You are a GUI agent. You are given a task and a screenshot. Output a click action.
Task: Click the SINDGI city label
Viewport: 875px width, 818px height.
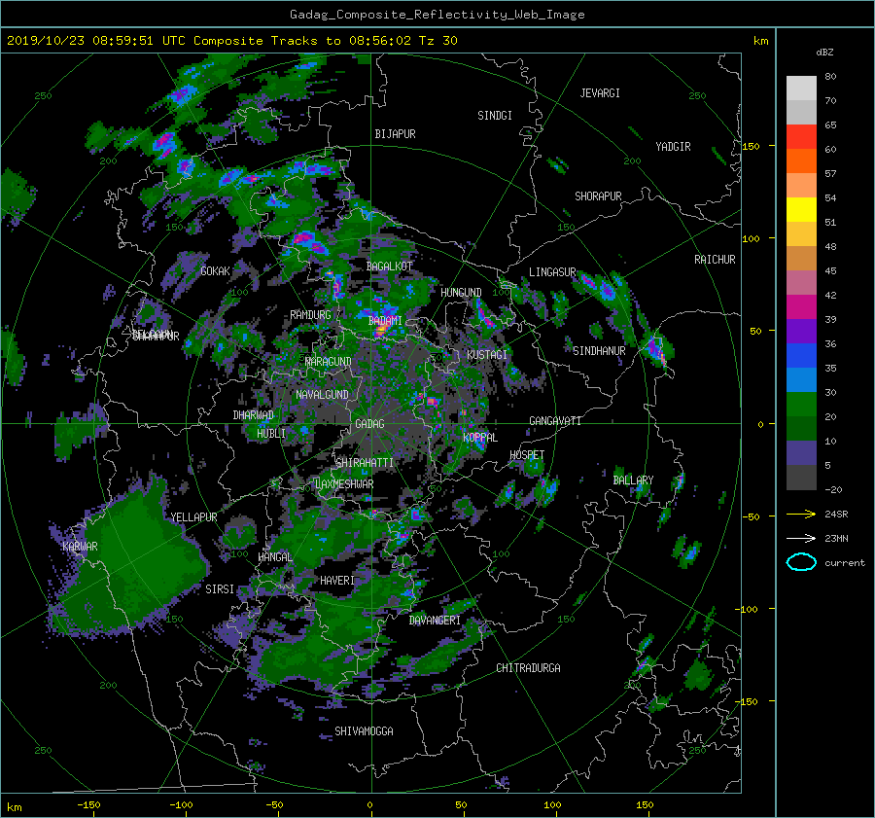pyautogui.click(x=495, y=116)
